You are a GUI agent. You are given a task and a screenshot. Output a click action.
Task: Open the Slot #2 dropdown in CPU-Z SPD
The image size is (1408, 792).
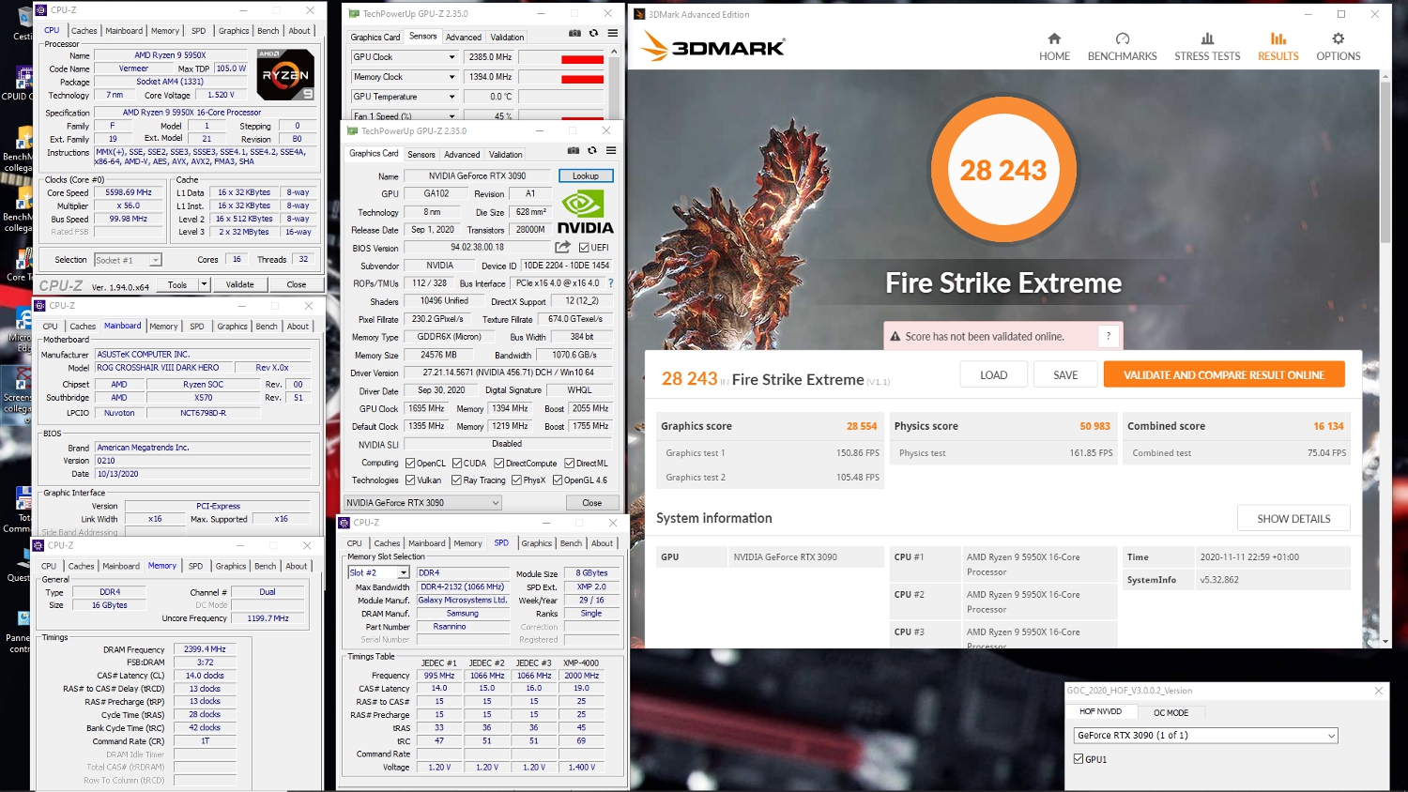pos(378,572)
